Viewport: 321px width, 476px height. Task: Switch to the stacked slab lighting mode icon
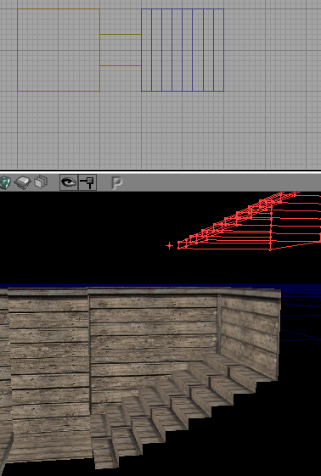[23, 182]
